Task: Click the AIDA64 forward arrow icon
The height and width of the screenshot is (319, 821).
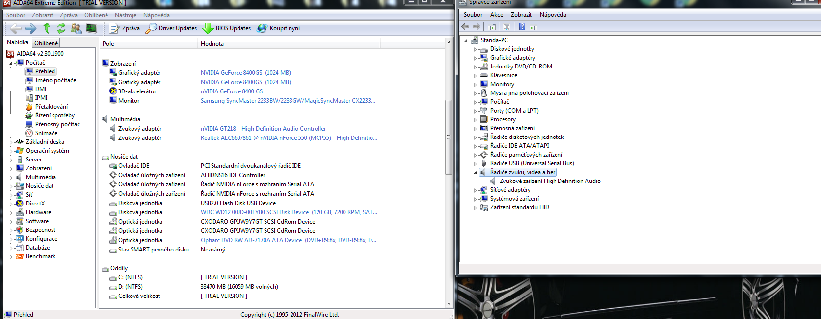Action: click(x=31, y=28)
